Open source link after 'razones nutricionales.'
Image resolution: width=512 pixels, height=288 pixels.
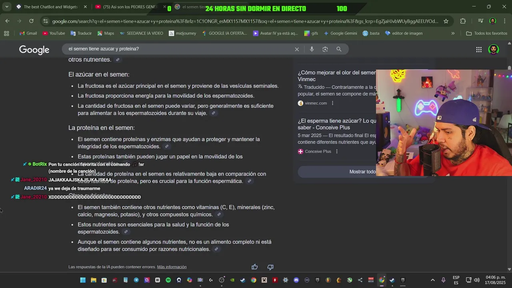[216, 250]
